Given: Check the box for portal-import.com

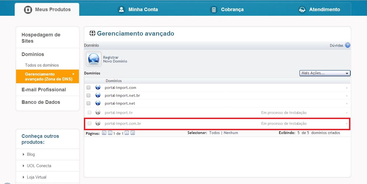Looking at the screenshot, I should [88, 88].
